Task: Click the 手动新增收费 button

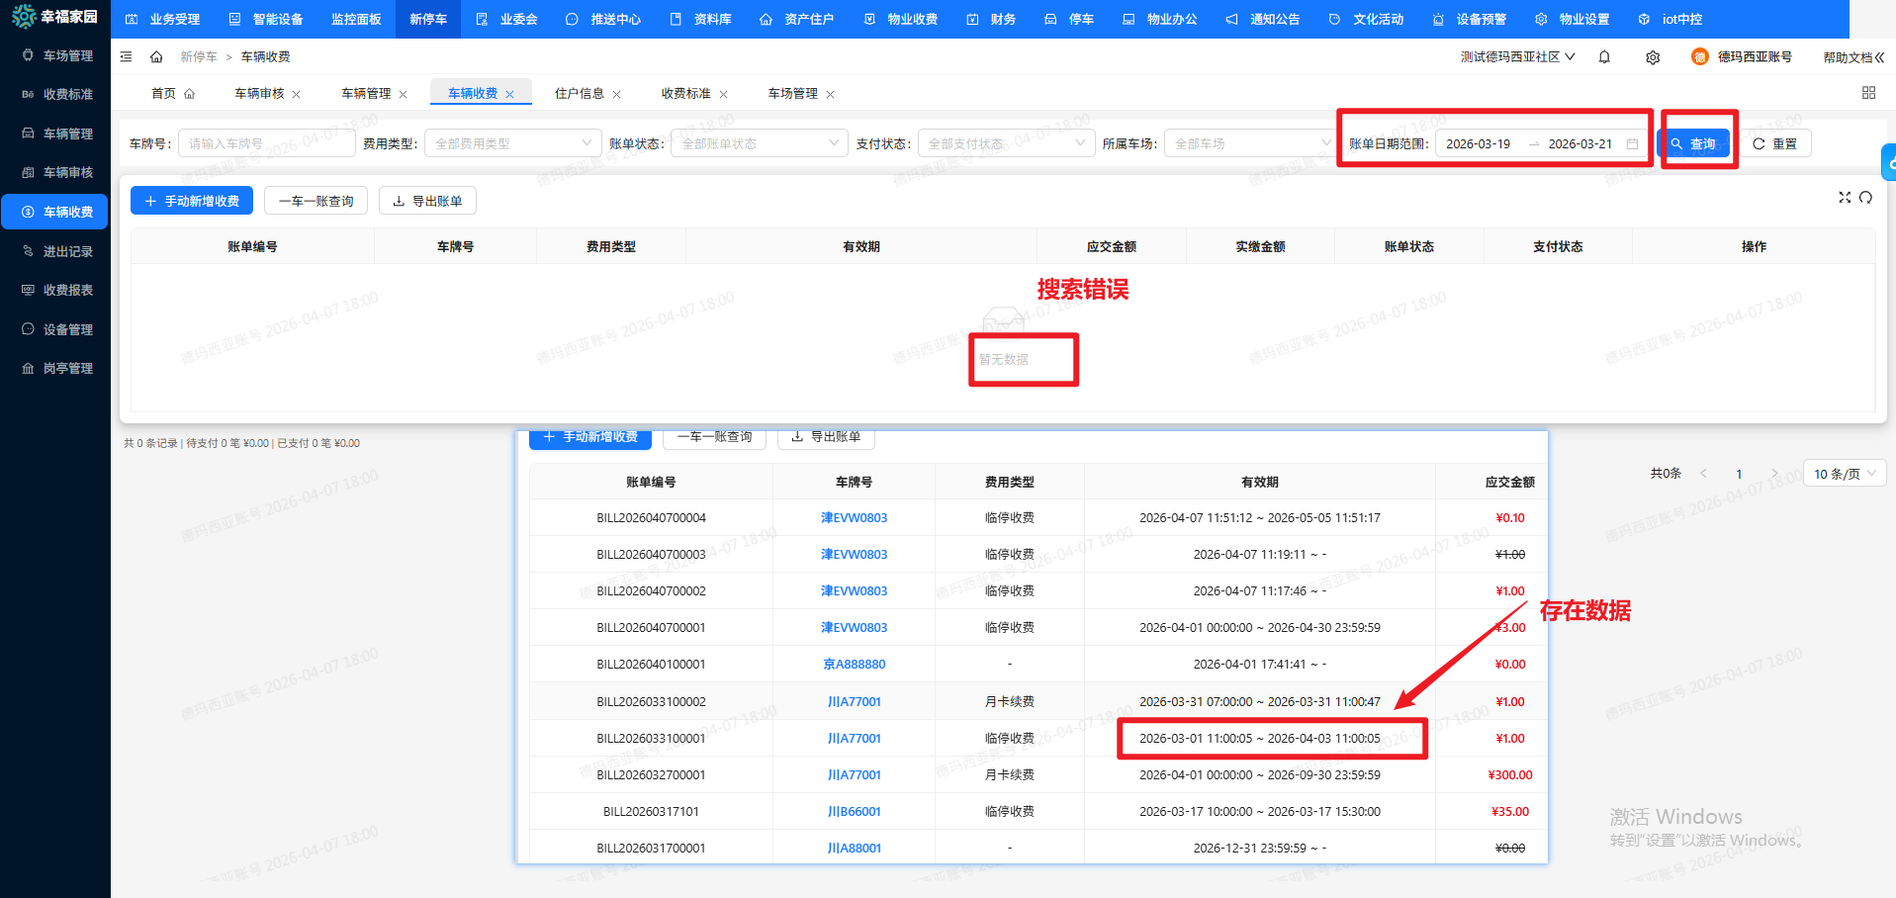Action: click(192, 201)
